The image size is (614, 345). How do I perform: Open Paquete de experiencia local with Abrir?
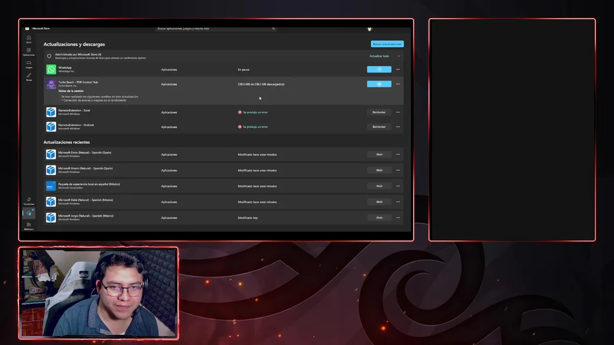coord(379,186)
